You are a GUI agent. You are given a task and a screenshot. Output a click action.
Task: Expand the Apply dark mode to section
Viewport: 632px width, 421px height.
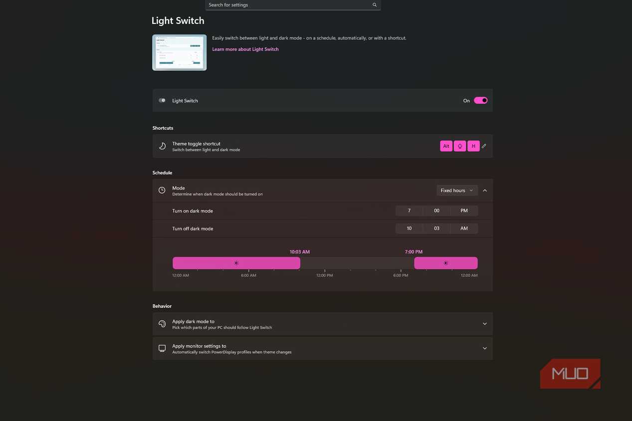[485, 324]
